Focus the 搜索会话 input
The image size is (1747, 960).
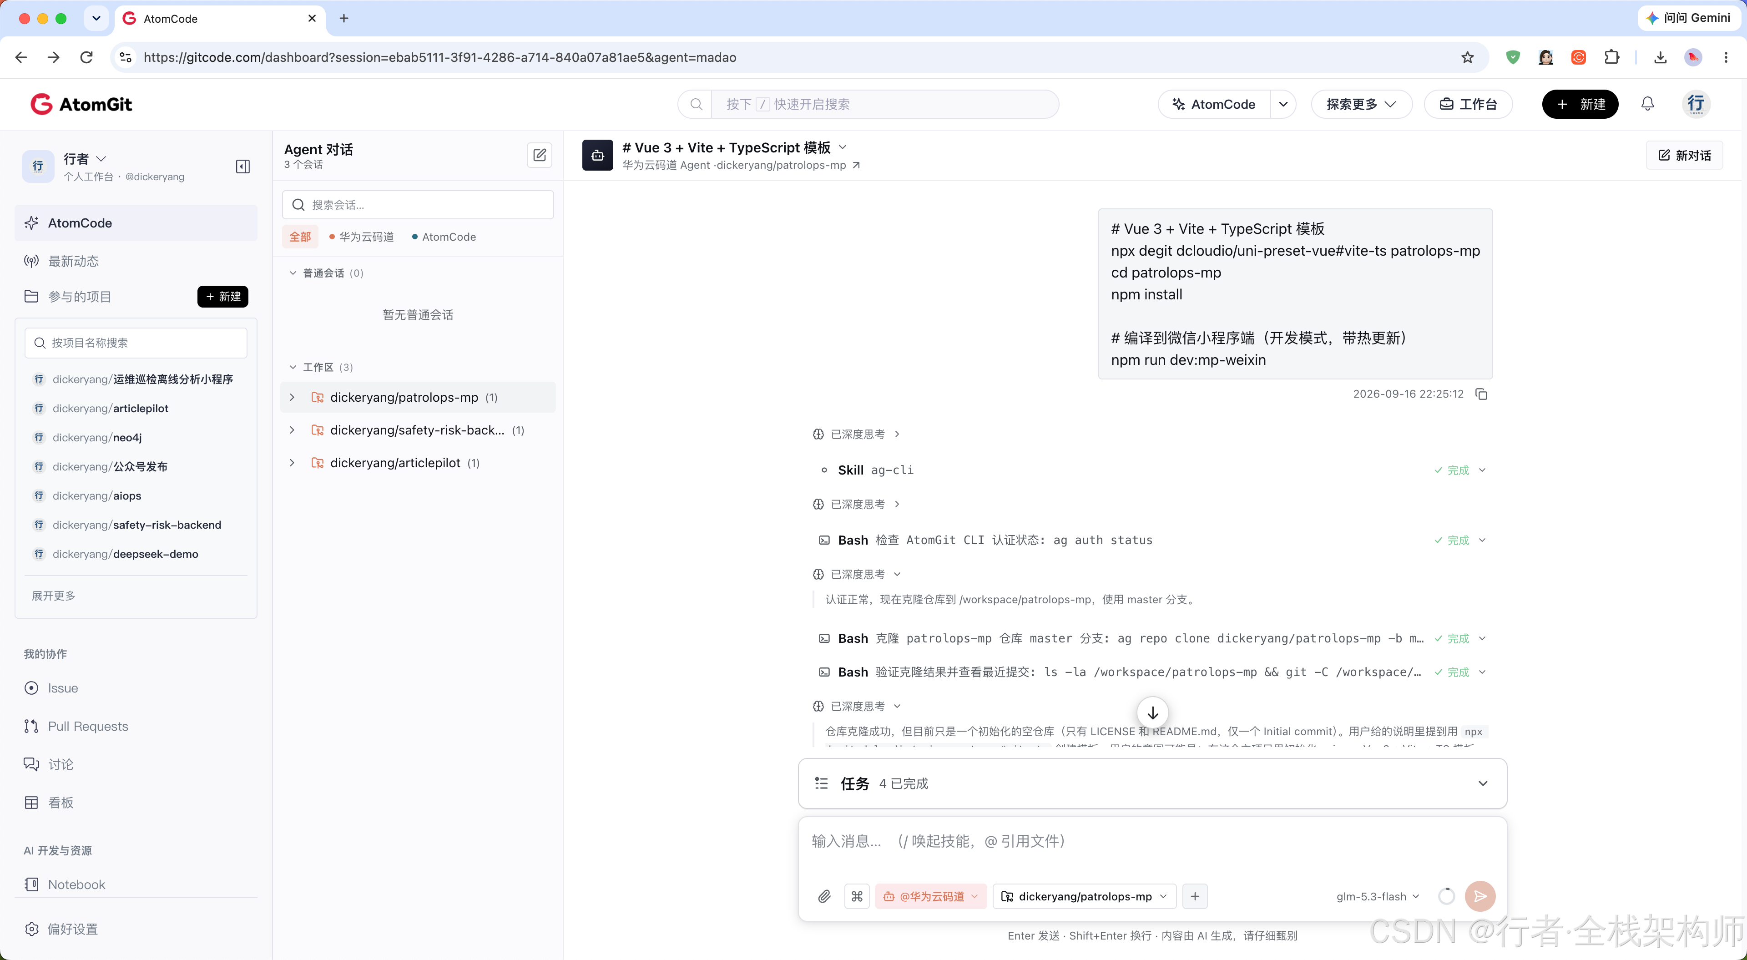[418, 205]
